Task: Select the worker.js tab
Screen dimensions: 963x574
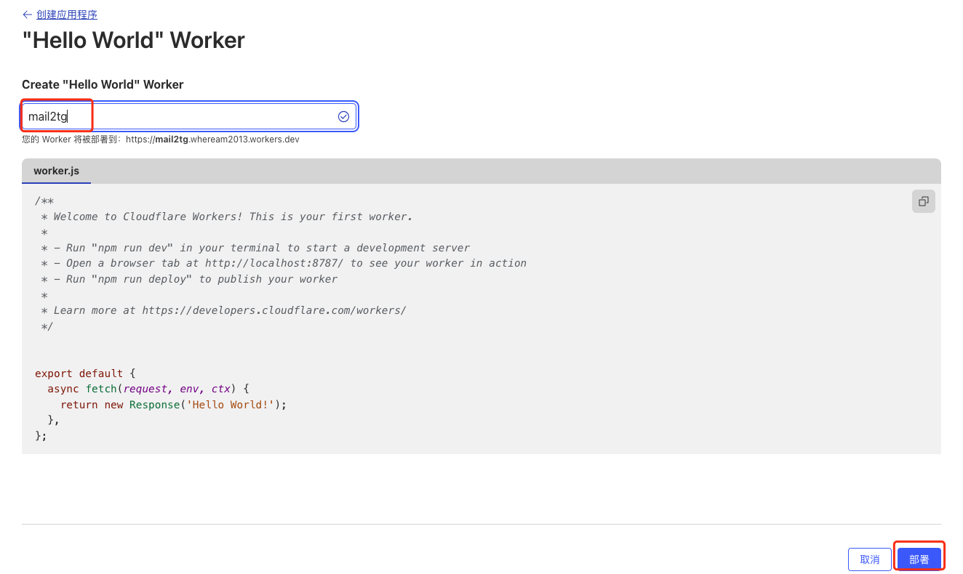Action: (x=57, y=171)
